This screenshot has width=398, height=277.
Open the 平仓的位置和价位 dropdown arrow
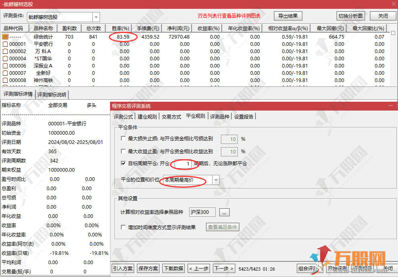(216, 180)
